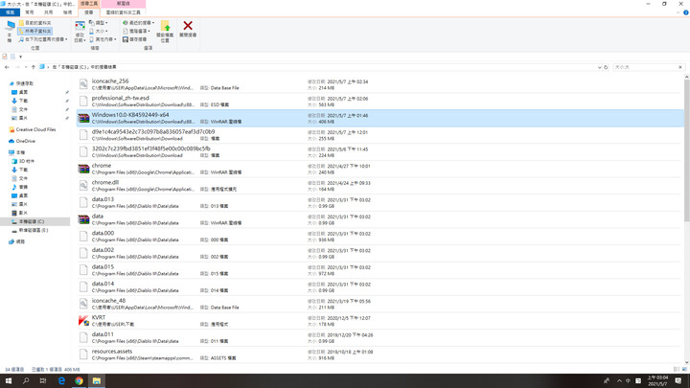Select the 3202c7c239fbd3851ef3f48f5e00c00c089bc5fb file
This screenshot has height=388, width=690.
(380, 151)
